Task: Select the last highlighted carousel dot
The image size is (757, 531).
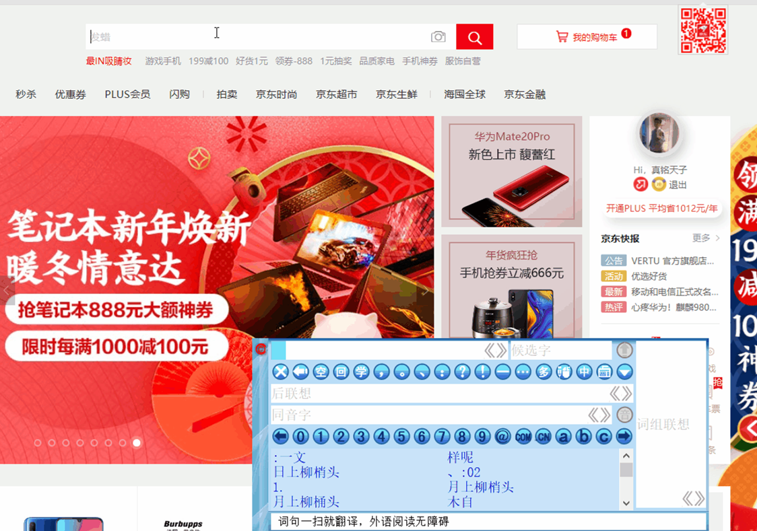Action: click(137, 443)
